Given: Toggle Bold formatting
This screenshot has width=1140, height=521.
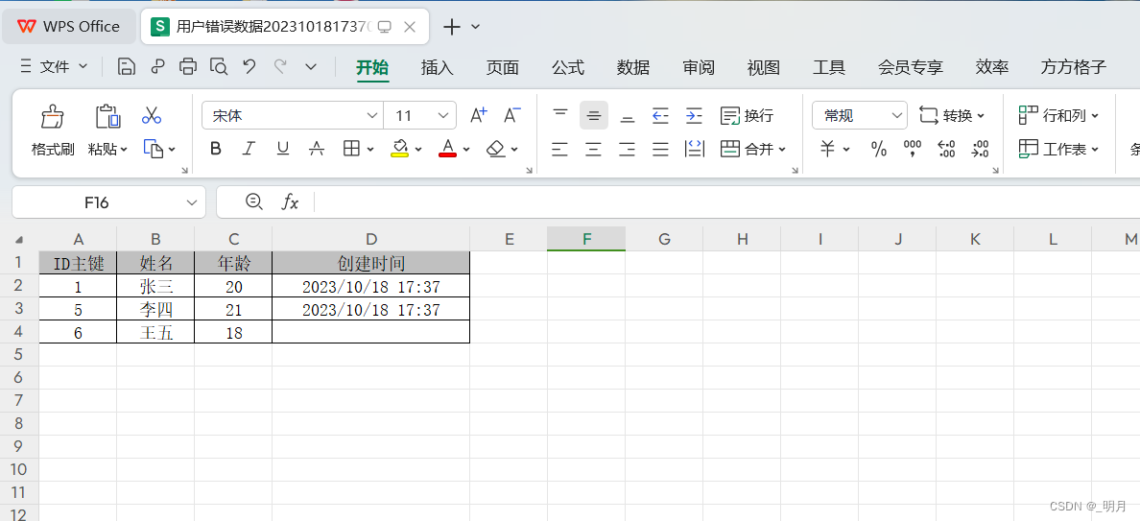Looking at the screenshot, I should (215, 149).
